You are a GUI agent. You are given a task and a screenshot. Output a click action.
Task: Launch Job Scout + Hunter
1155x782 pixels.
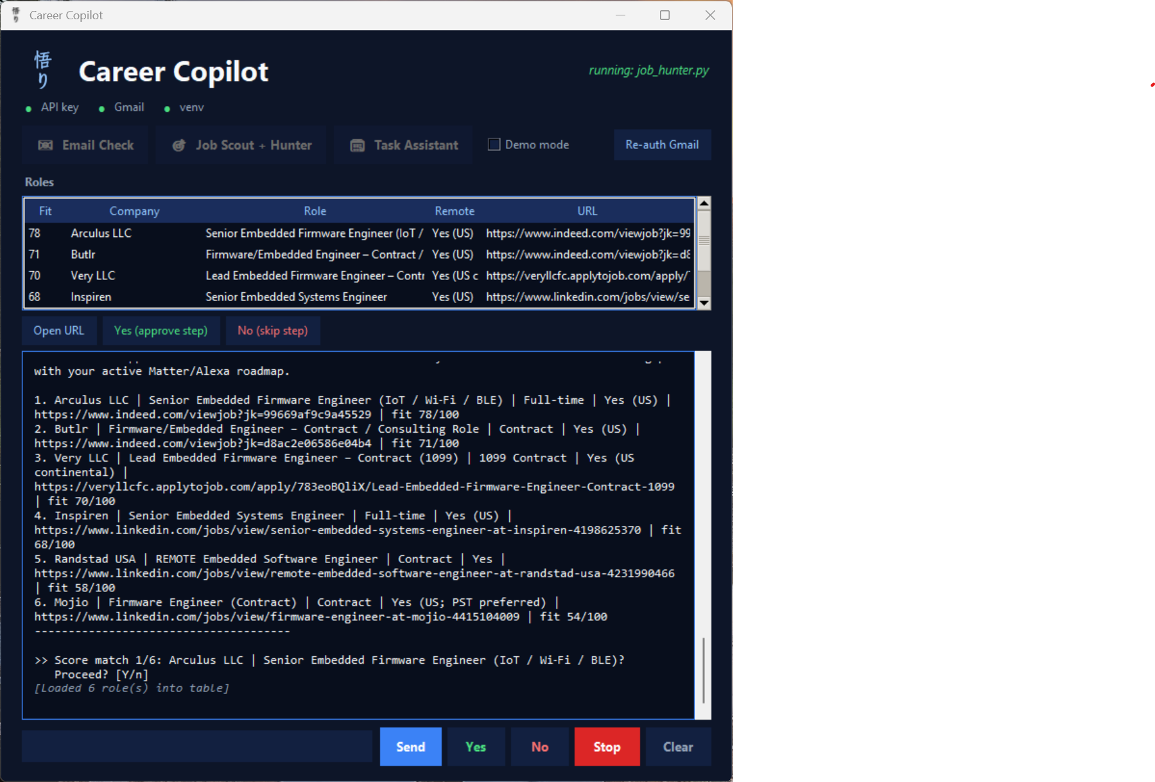(241, 145)
